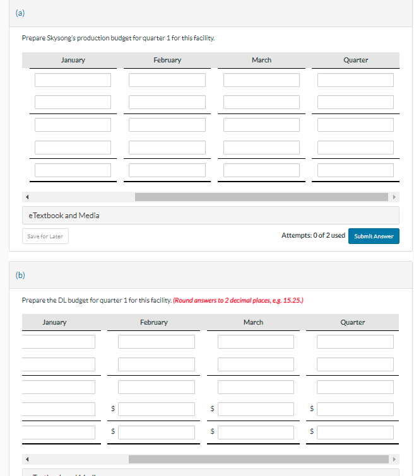Click the Quarter column header in DL budget
The height and width of the screenshot is (476, 414).
tap(352, 322)
